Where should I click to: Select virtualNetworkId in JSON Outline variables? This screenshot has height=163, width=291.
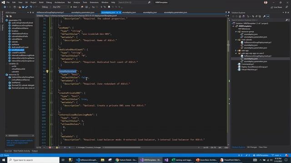coord(18,69)
